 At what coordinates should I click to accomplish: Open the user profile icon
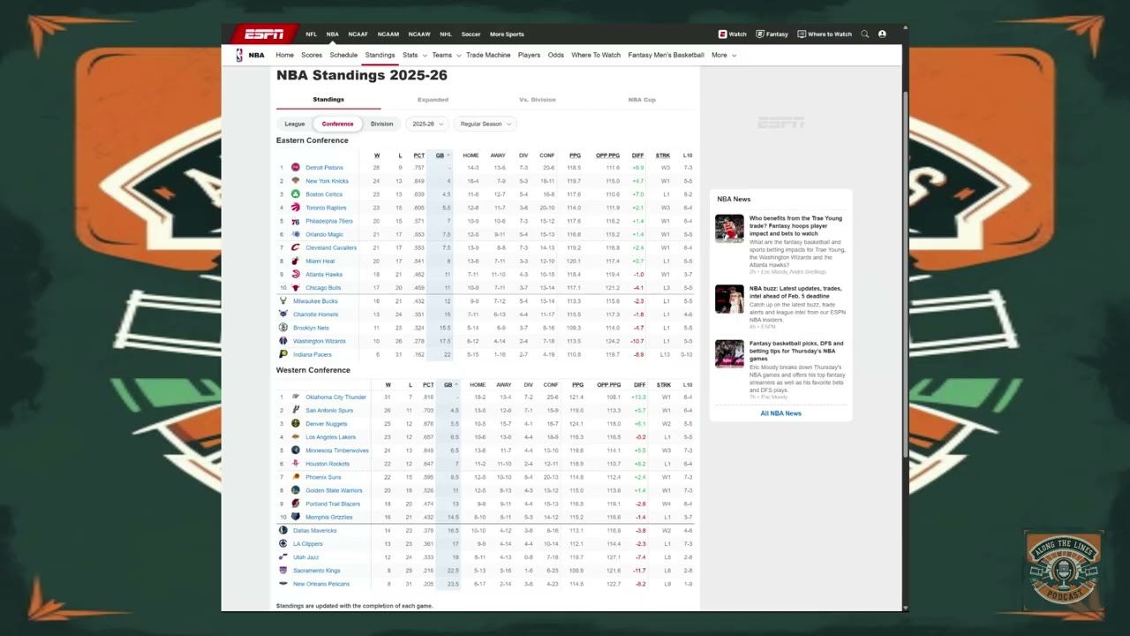tap(882, 34)
